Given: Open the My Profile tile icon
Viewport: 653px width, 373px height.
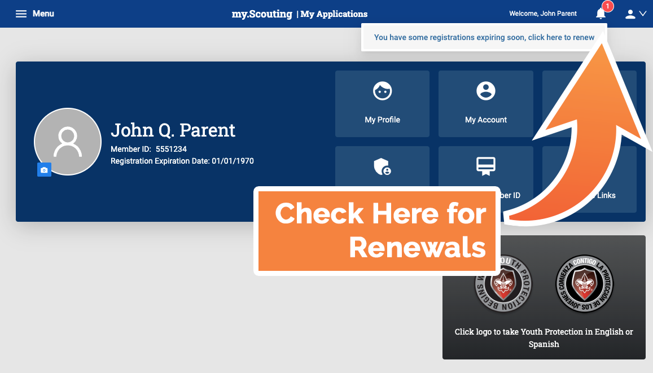Looking at the screenshot, I should pyautogui.click(x=382, y=91).
